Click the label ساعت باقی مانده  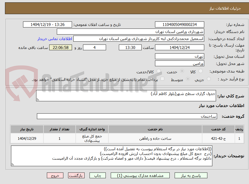point(33,48)
